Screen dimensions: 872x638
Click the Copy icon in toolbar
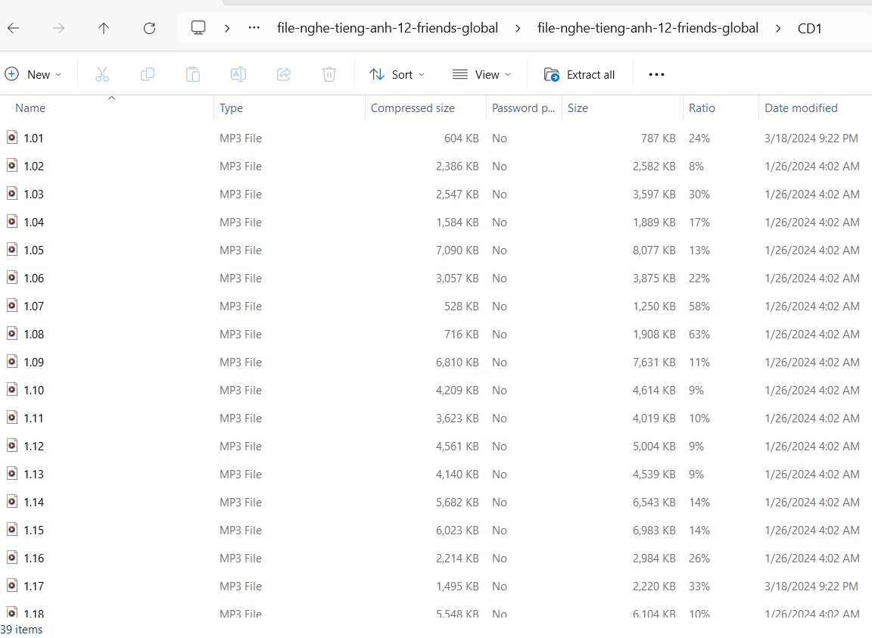[x=148, y=74]
